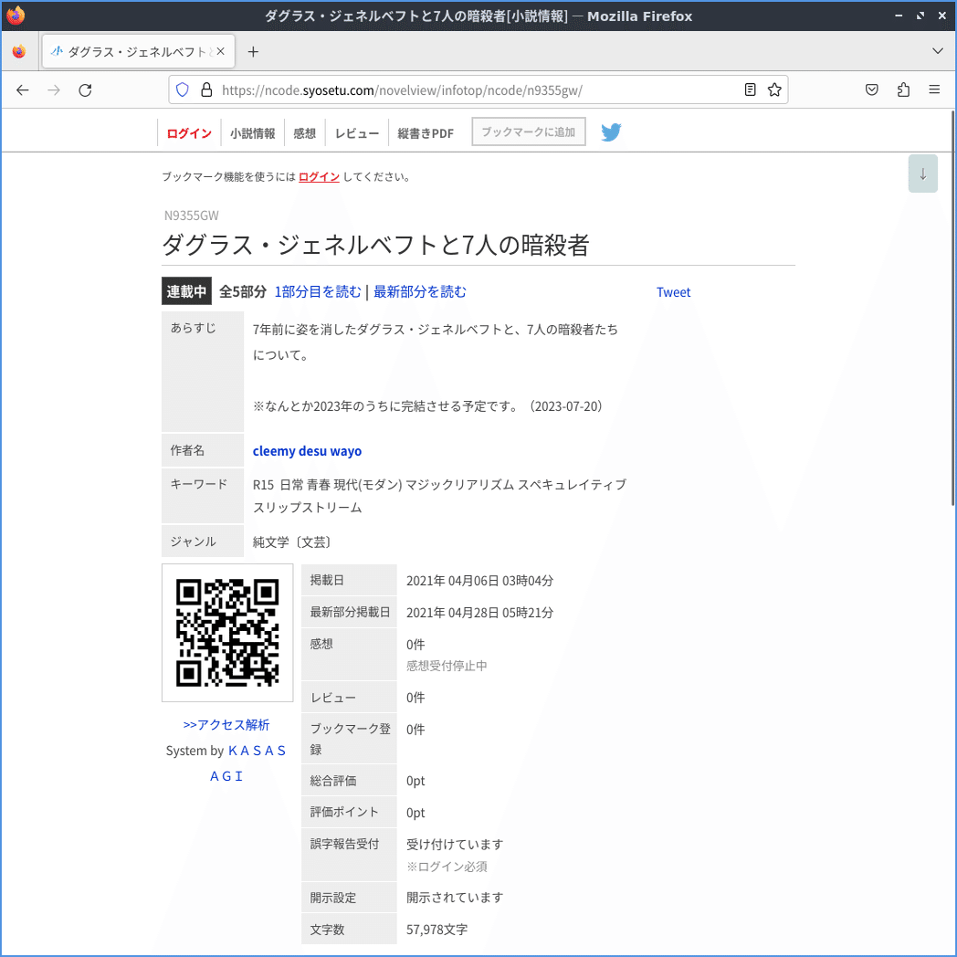The width and height of the screenshot is (957, 957).
Task: Click the 感想受付停止中 notice text
Action: (447, 666)
